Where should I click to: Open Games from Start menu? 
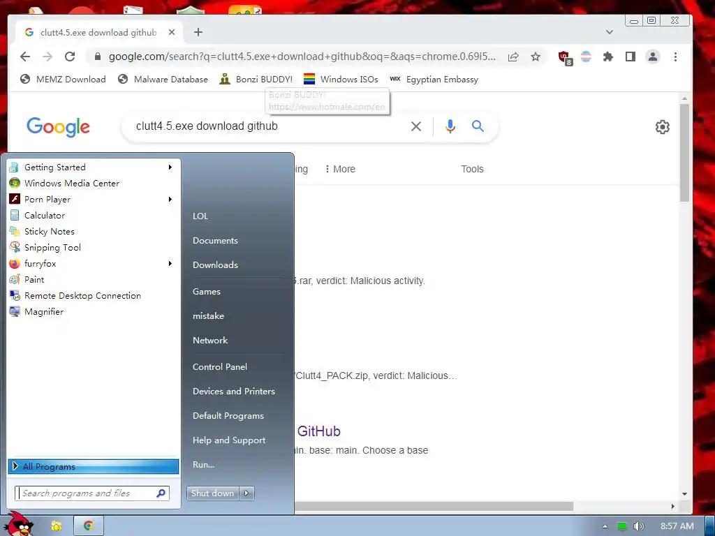coord(207,292)
